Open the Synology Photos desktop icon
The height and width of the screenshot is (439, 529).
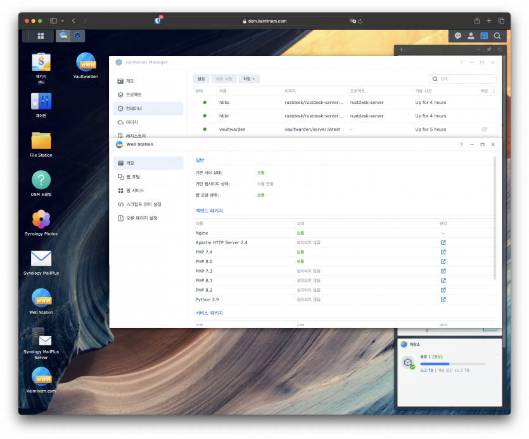pyautogui.click(x=41, y=219)
